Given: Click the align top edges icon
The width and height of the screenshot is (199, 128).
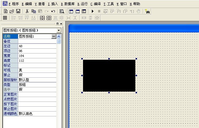Looking at the screenshot, I should click(x=27, y=18).
